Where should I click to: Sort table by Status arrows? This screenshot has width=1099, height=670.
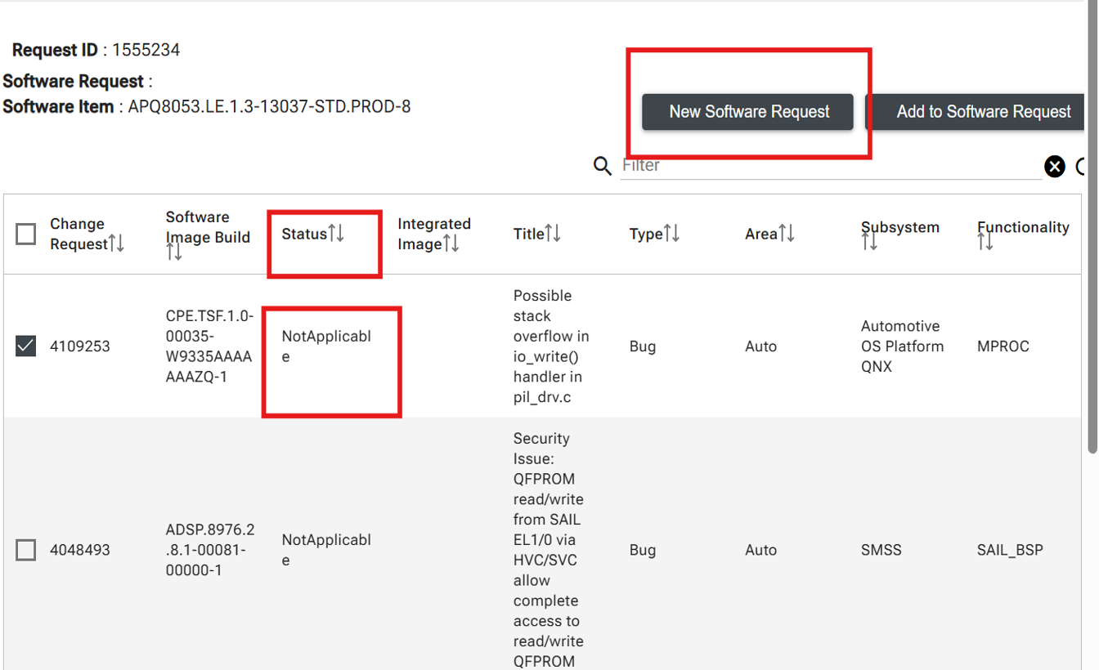[336, 234]
